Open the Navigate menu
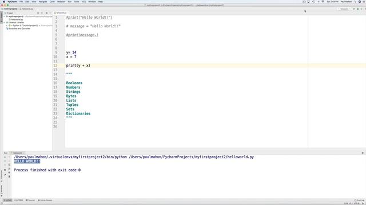 (43, 2)
